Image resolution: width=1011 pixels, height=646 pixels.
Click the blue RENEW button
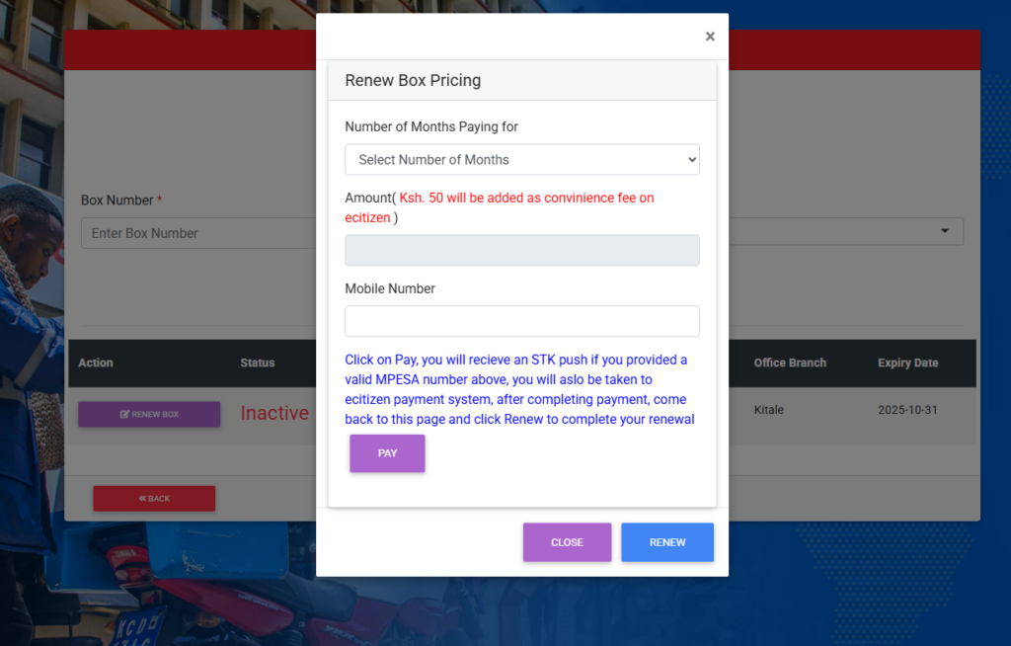pyautogui.click(x=667, y=542)
